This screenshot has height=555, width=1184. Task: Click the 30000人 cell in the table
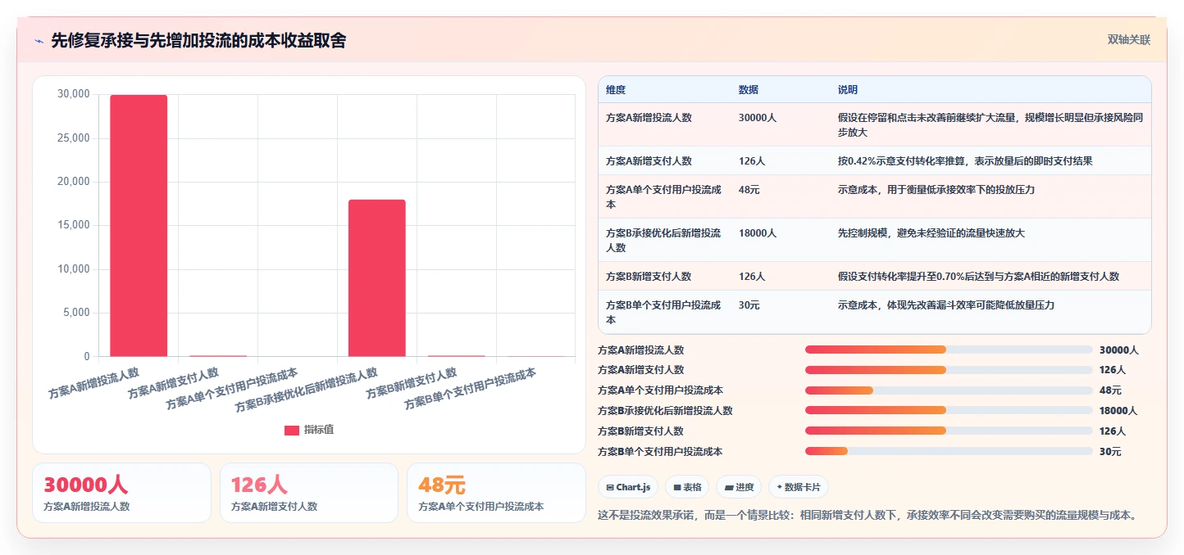coord(758,118)
